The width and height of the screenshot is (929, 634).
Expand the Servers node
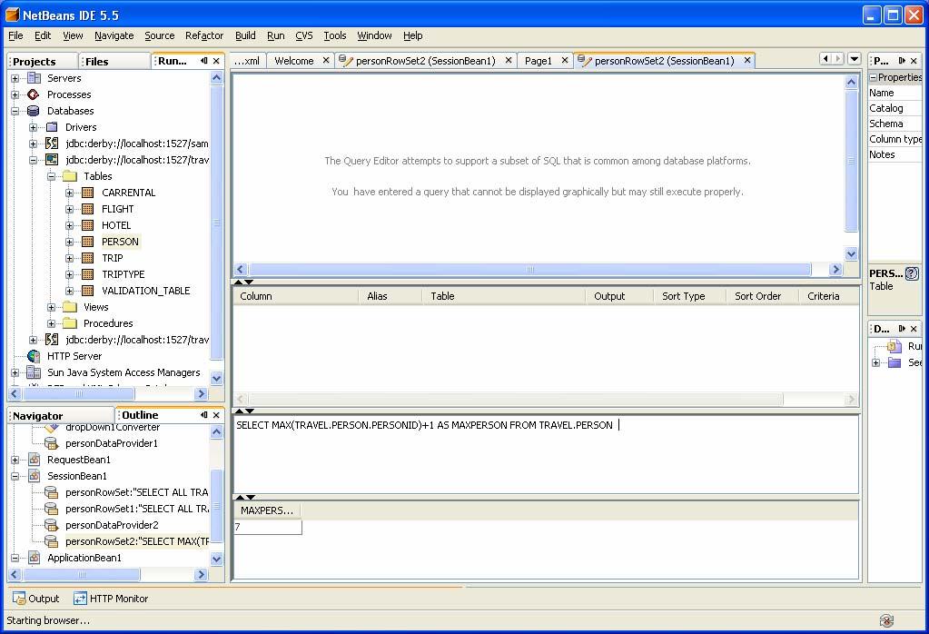coord(15,78)
